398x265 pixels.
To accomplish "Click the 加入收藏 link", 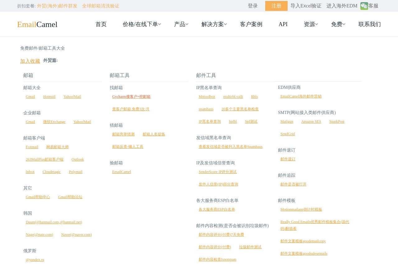I will pyautogui.click(x=30, y=61).
